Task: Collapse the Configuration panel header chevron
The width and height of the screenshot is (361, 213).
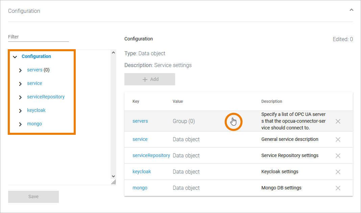Action: (x=351, y=10)
